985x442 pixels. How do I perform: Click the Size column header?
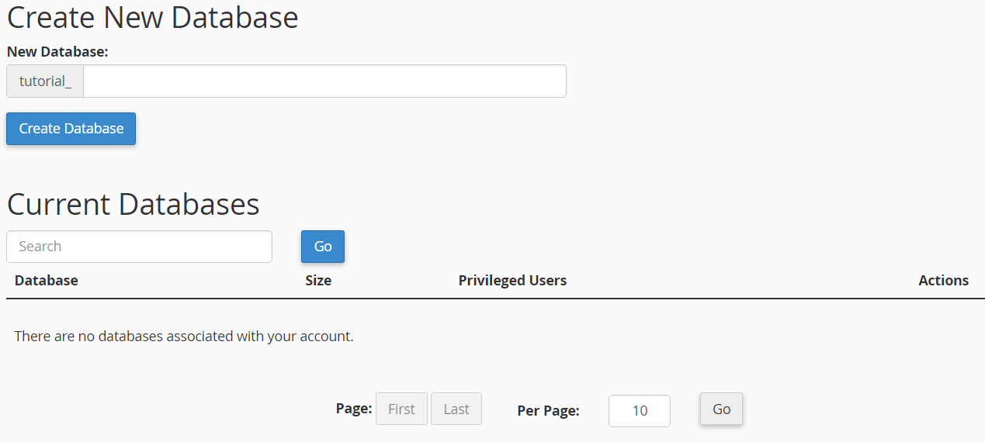(x=318, y=280)
